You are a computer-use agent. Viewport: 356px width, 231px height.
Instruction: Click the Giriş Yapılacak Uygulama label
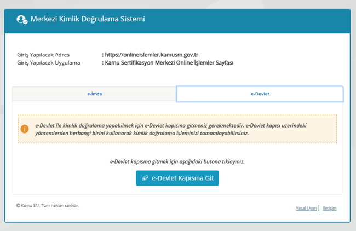coord(49,63)
